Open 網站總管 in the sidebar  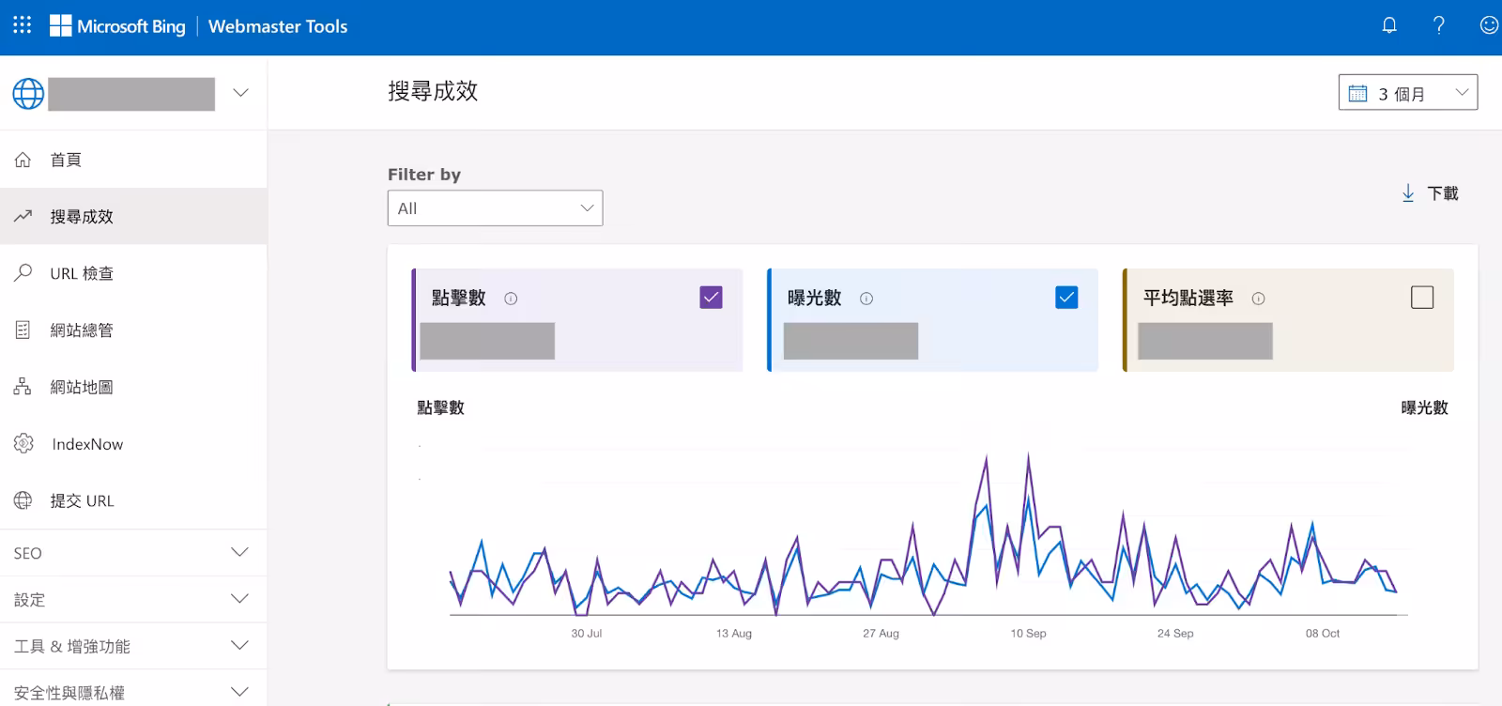(x=133, y=330)
